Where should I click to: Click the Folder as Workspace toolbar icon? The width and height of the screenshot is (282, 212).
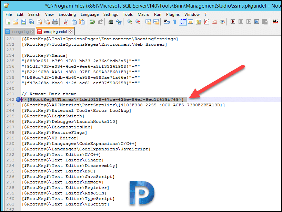point(214,22)
